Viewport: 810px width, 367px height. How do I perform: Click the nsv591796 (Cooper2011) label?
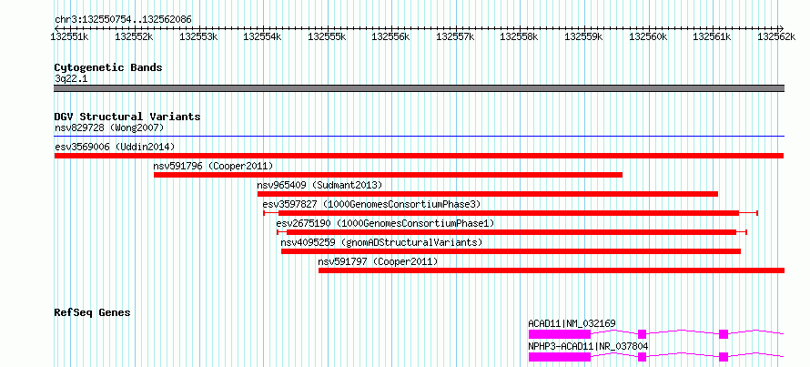(x=213, y=166)
